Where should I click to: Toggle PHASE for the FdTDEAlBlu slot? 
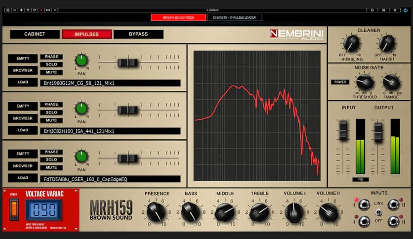click(x=51, y=152)
